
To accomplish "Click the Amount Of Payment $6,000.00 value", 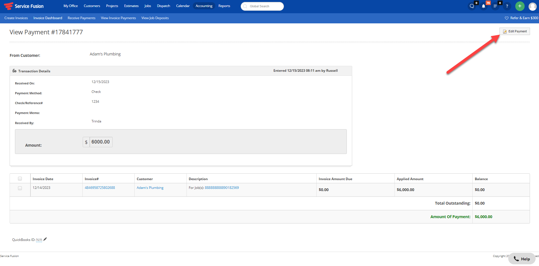I will coord(483,217).
